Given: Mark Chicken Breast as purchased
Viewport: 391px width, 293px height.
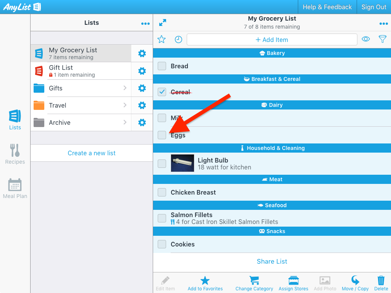Looking at the screenshot, I should point(162,192).
